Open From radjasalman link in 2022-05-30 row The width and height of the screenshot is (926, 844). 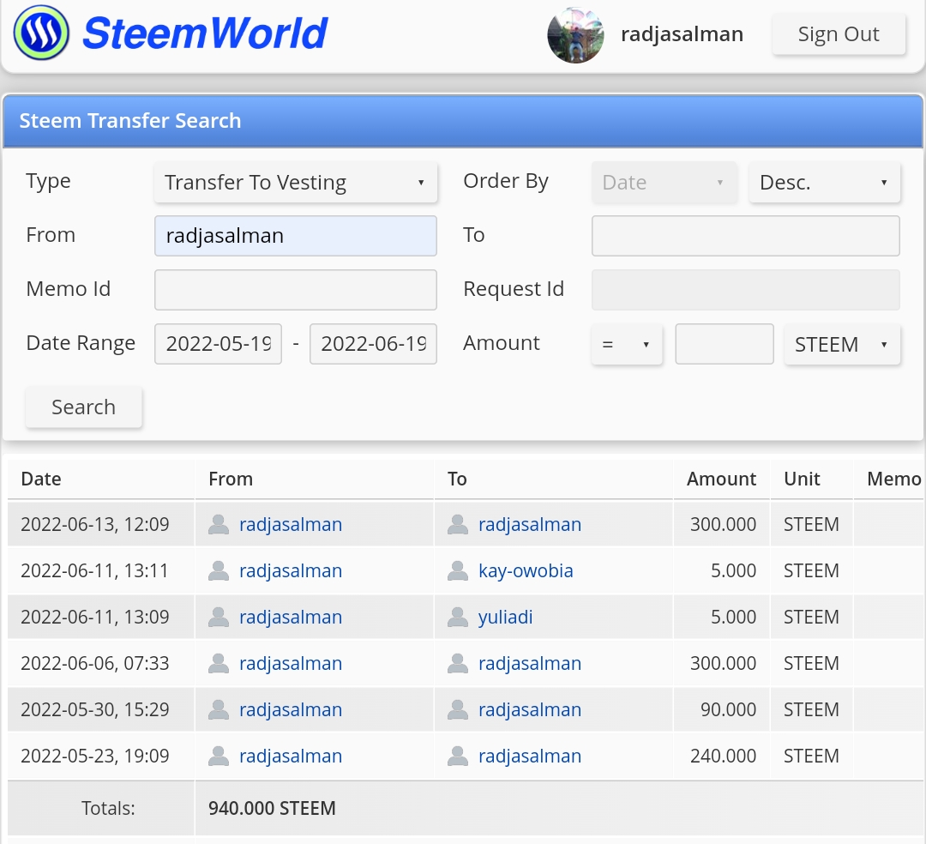(x=291, y=709)
